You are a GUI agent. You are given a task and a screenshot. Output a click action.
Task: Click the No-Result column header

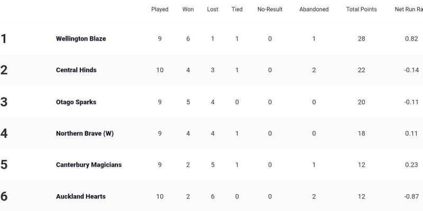tap(270, 9)
